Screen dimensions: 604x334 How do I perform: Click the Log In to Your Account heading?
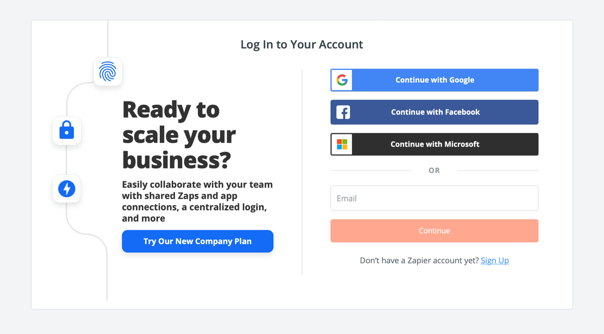[x=302, y=44]
